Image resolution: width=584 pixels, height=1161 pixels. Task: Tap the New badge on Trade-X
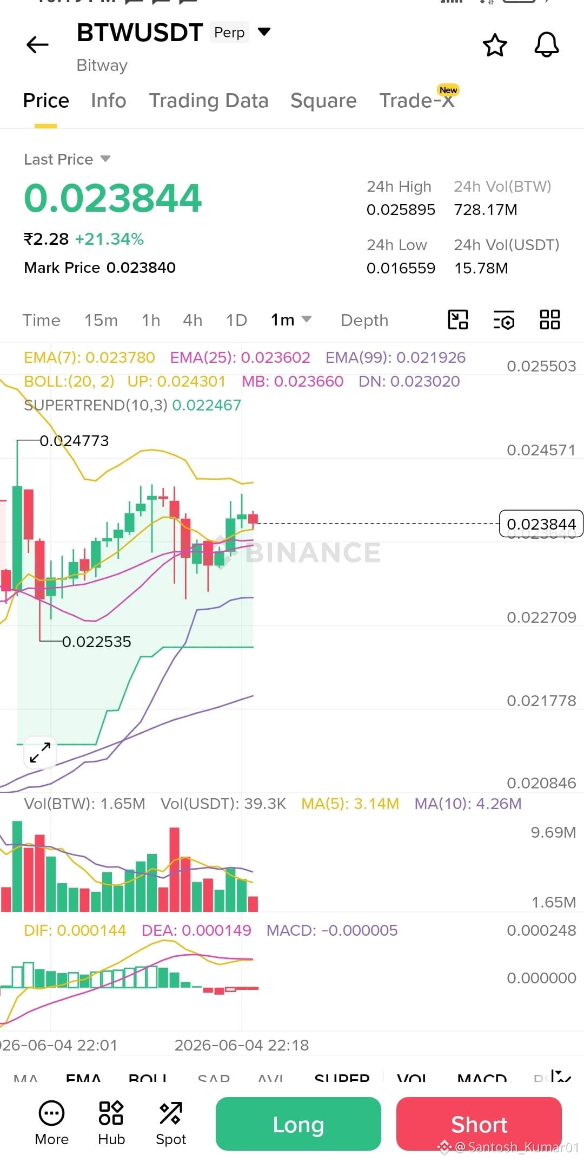pyautogui.click(x=448, y=90)
